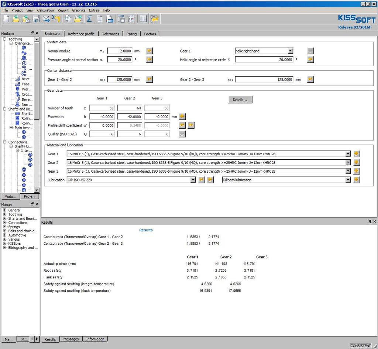Image resolution: width=378 pixels, height=349 pixels.
Task: Collapse the Cylindrical gears tree node
Action: pyautogui.click(x=11, y=43)
